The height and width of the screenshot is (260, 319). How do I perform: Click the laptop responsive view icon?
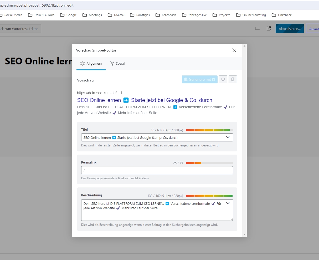257,29
